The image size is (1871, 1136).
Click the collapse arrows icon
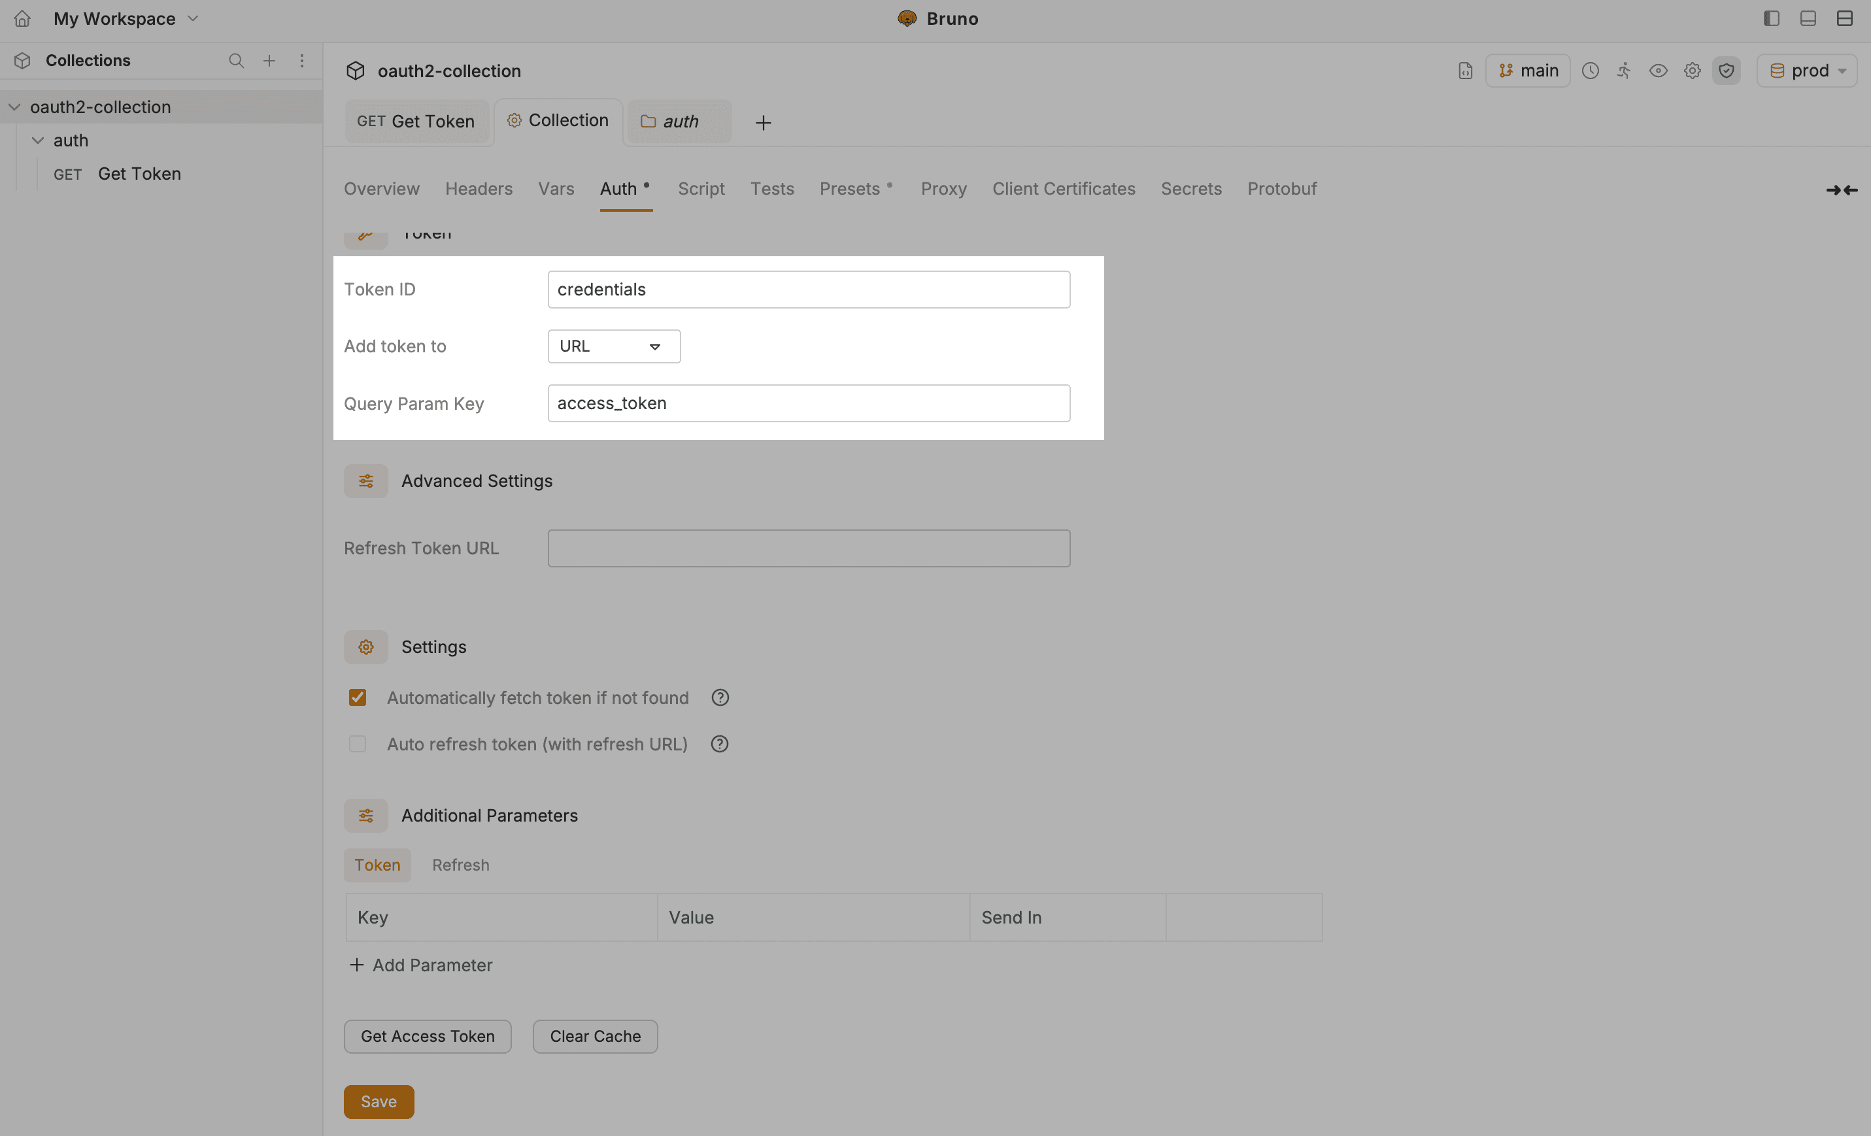coord(1842,190)
